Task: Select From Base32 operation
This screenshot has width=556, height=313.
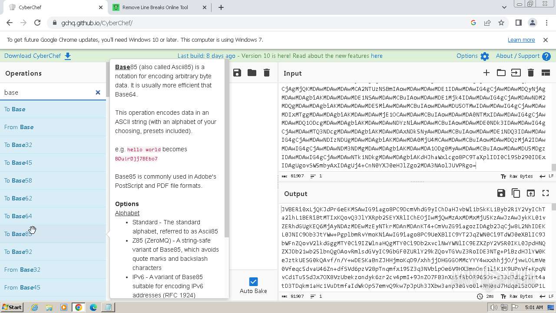Action: click(53, 270)
